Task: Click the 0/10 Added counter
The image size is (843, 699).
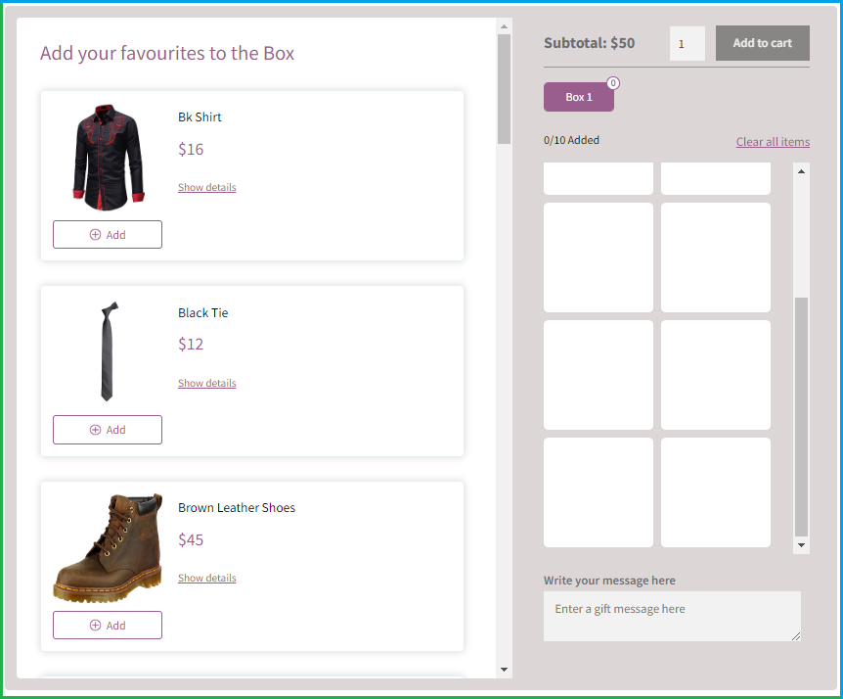Action: click(x=571, y=140)
